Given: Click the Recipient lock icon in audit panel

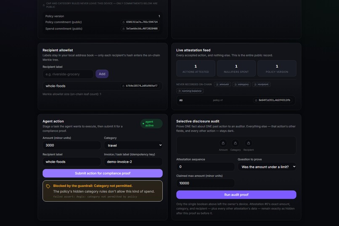Looking at the screenshot, I should [249, 143].
